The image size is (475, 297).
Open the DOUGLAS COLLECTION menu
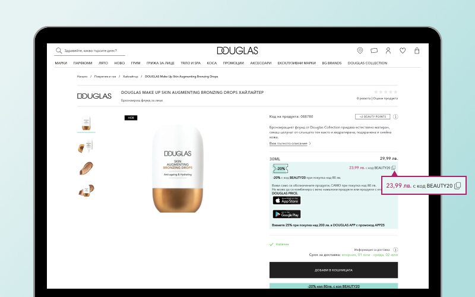[367, 63]
